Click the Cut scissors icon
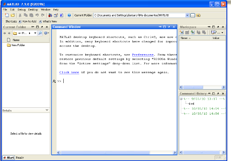 20,15
